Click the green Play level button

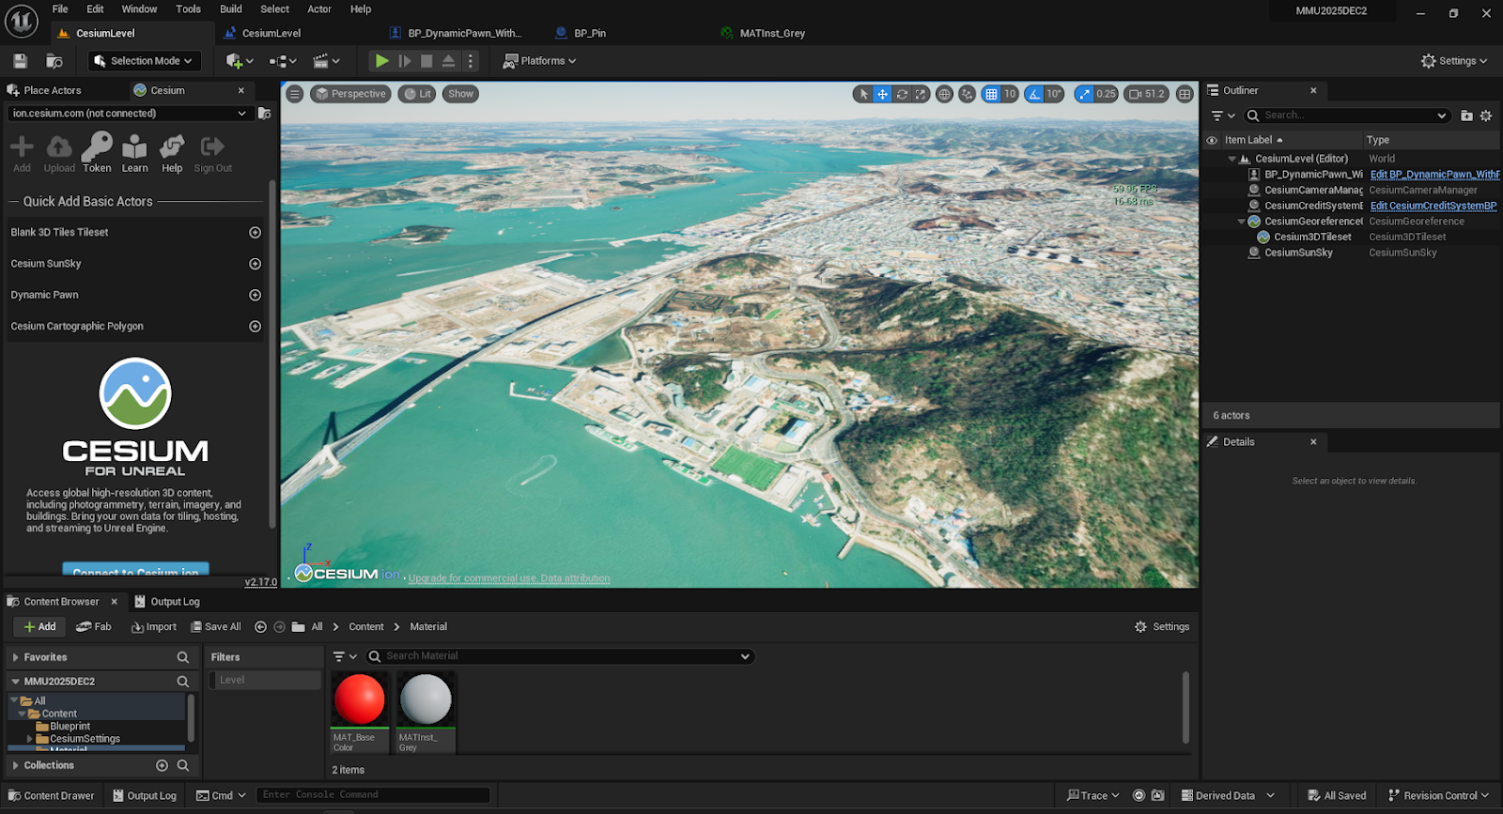point(381,61)
